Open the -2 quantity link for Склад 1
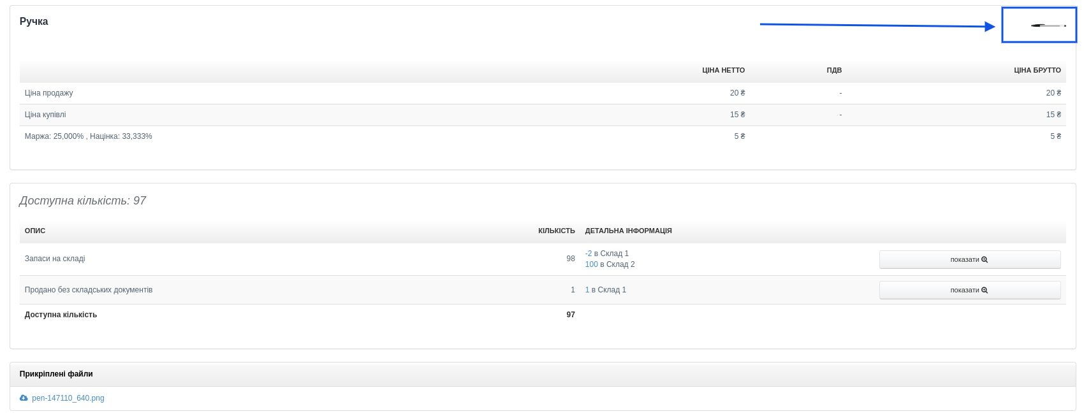This screenshot has width=1084, height=416. click(589, 254)
